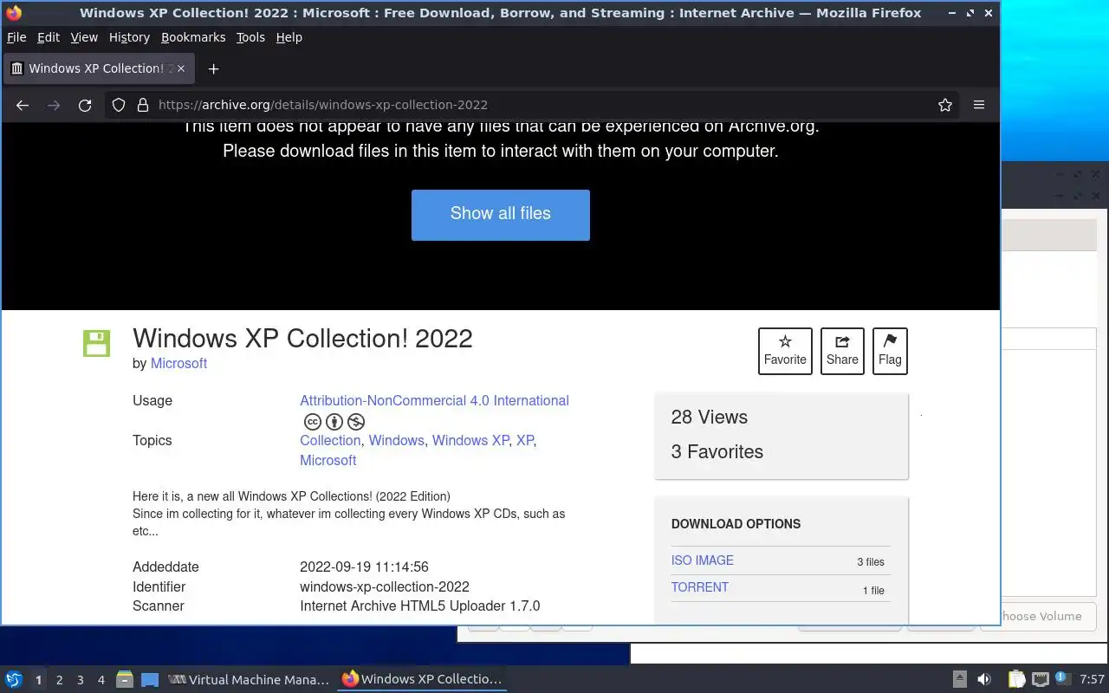View site security padlock info
Image resolution: width=1109 pixels, height=693 pixels.
pyautogui.click(x=143, y=105)
